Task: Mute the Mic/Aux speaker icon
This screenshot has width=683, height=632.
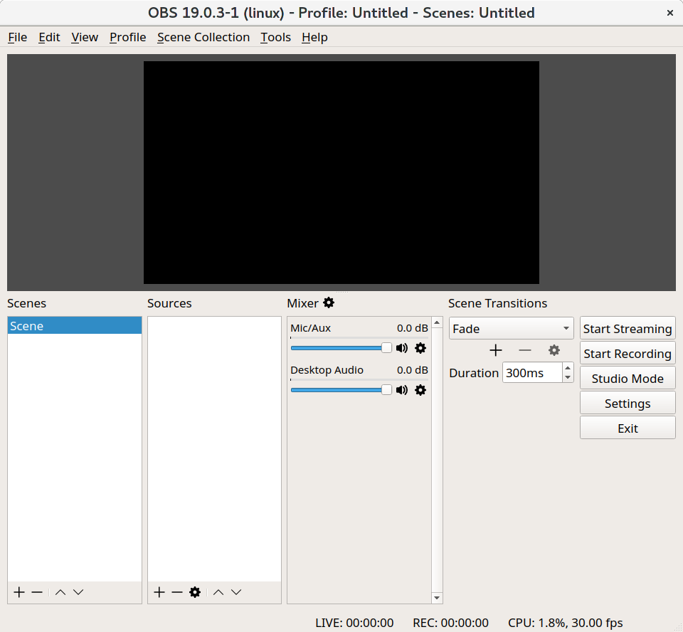Action: click(x=402, y=348)
